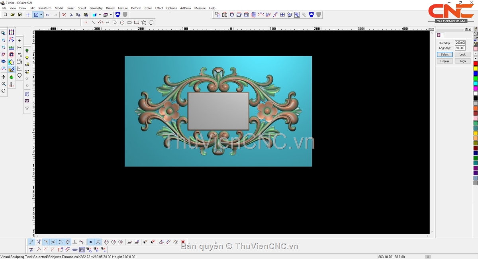This screenshot has width=478, height=259.
Task: Expand the selection box mode dropdown arrow
Action: click(41, 15)
